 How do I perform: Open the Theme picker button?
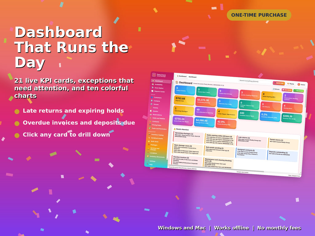pyautogui.click(x=291, y=84)
